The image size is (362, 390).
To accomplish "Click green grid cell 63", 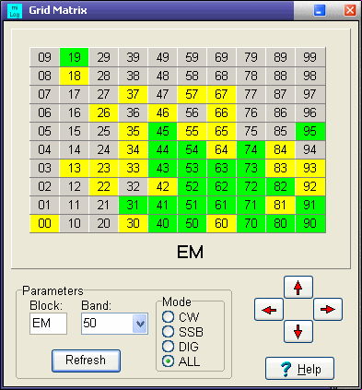I will [221, 168].
